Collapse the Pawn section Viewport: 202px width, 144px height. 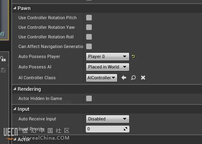14,8
